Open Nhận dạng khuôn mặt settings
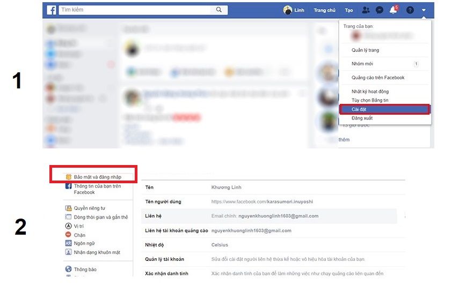The width and height of the screenshot is (451, 292). tap(97, 252)
